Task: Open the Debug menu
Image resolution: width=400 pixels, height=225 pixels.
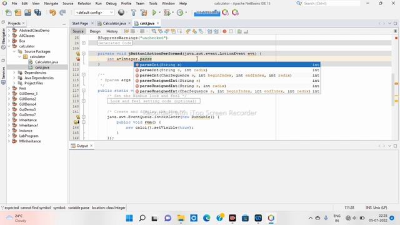Action: point(111,4)
